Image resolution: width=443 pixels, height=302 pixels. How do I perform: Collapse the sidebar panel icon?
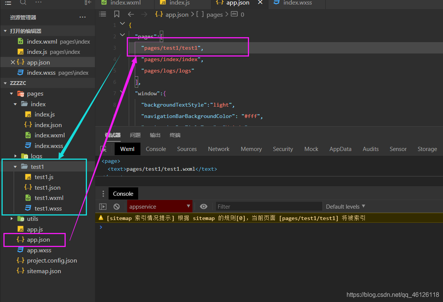[88, 2]
